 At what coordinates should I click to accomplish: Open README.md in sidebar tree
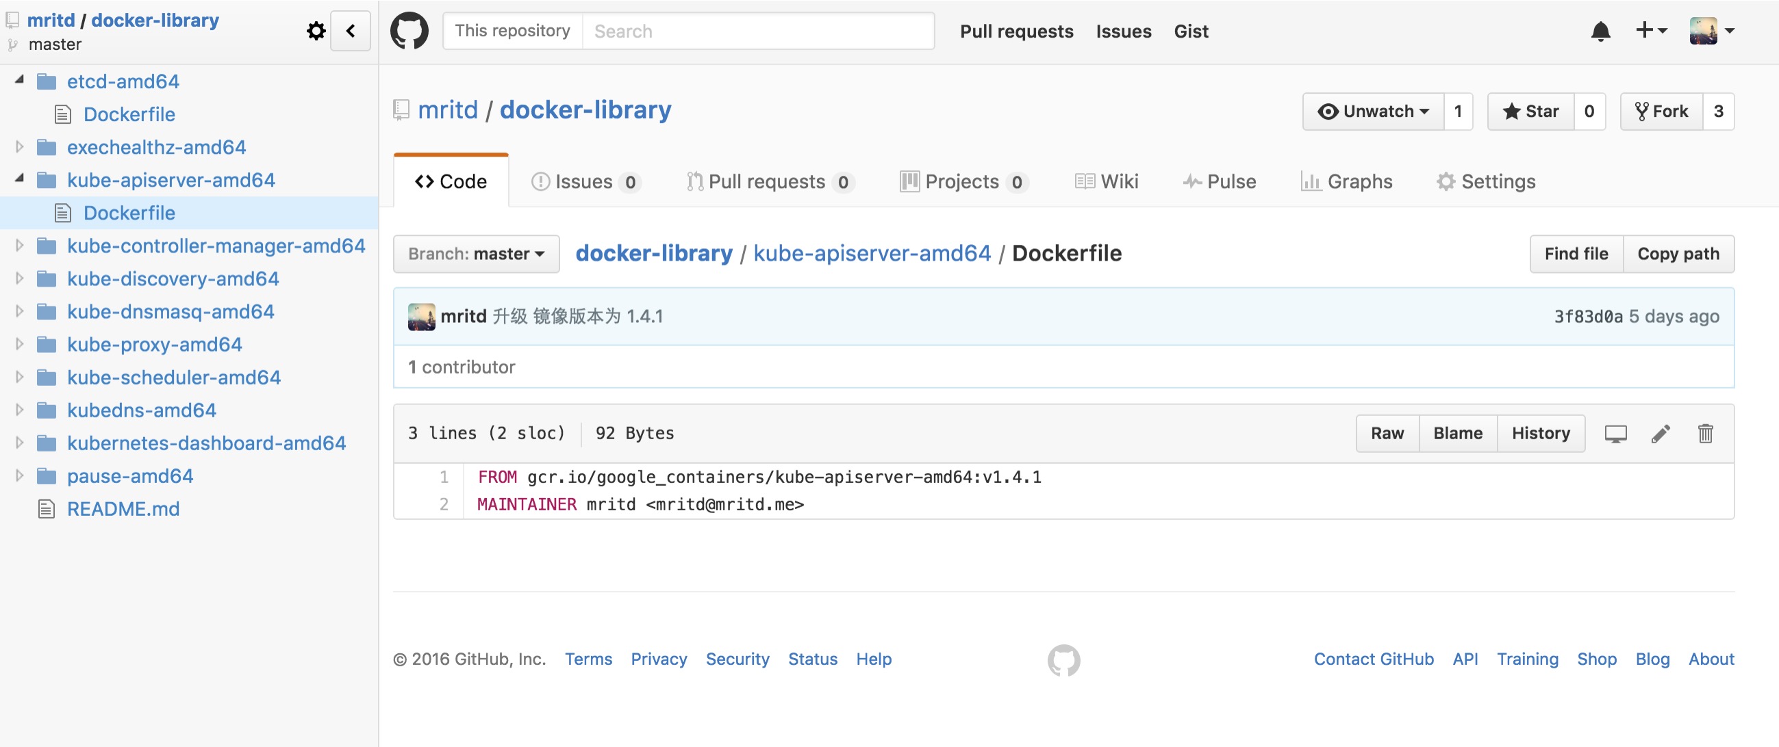[123, 509]
